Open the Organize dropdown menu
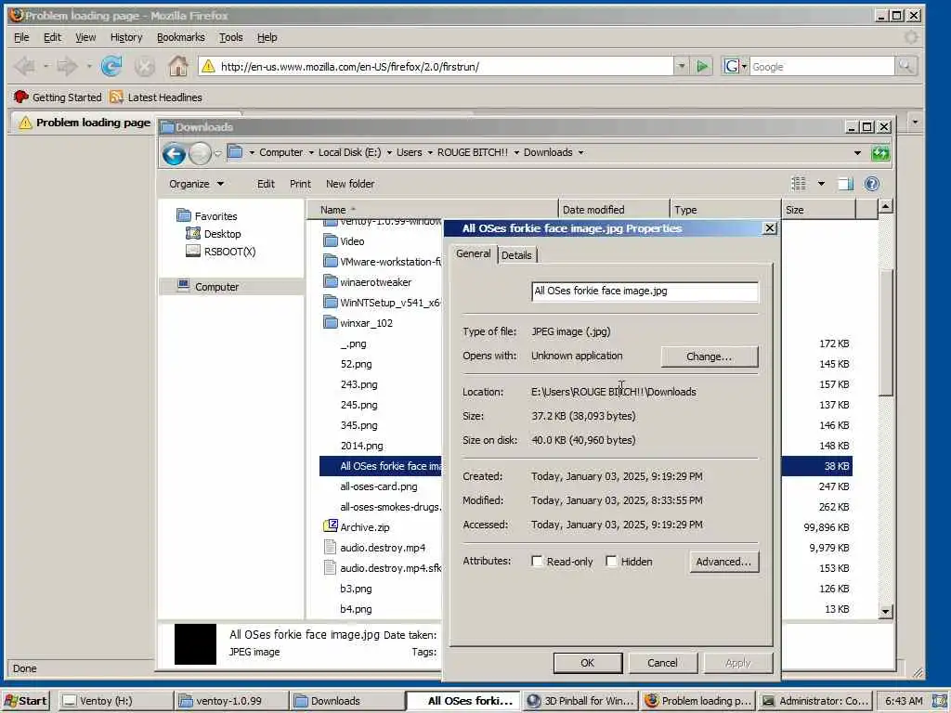 [197, 184]
